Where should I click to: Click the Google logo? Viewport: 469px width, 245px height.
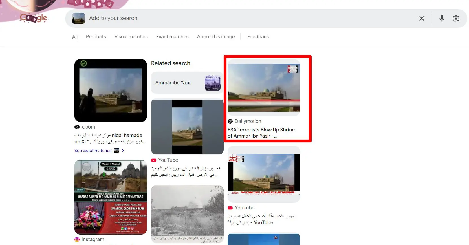pos(34,18)
